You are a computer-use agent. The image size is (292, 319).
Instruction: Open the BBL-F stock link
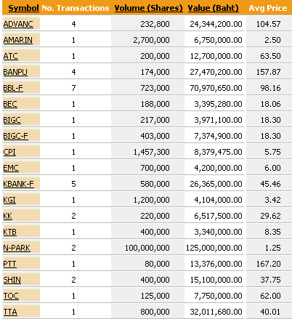pos(13,88)
